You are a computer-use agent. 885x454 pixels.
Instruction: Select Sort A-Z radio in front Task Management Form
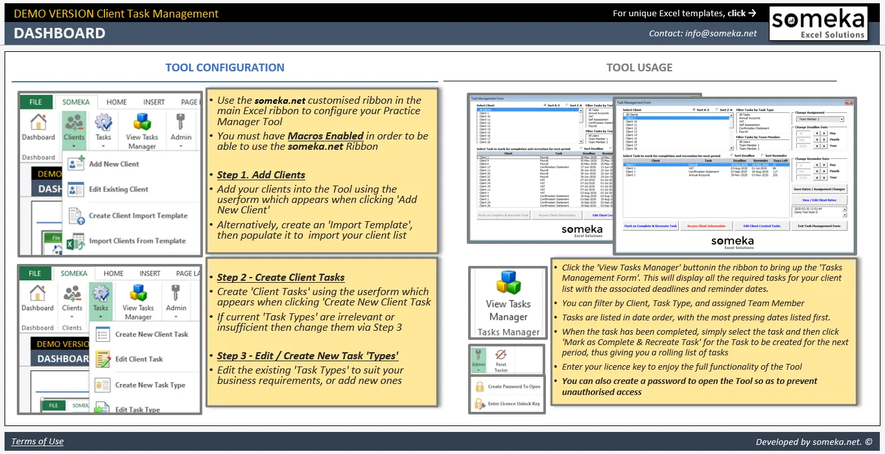(694, 110)
